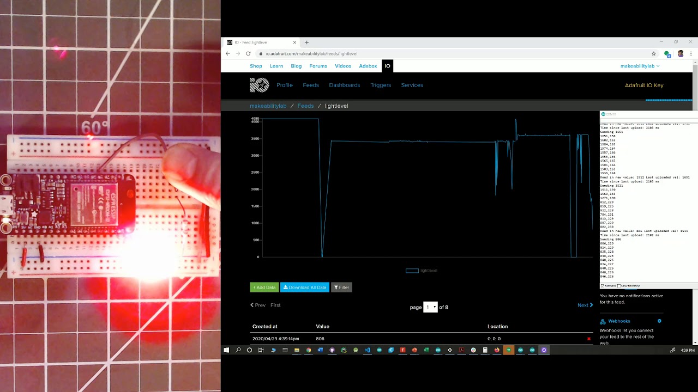Open Chrome's three-dot menu

(x=691, y=53)
